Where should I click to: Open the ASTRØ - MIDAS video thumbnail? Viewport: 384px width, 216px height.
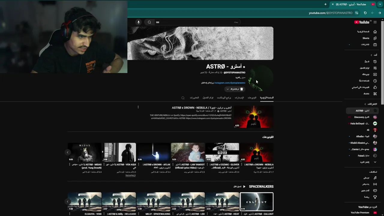(x=85, y=152)
